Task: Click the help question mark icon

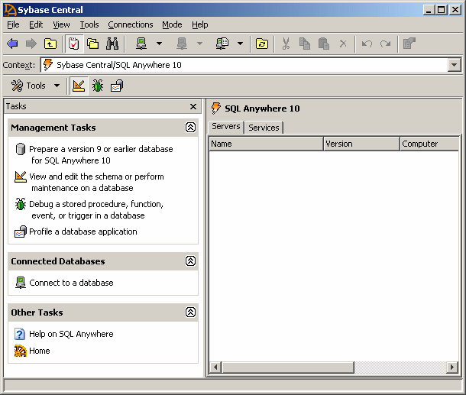Action: click(x=20, y=334)
